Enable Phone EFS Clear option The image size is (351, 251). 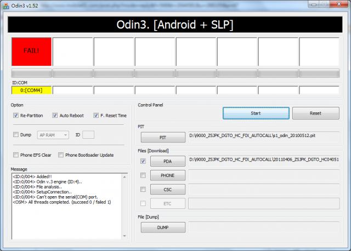pyautogui.click(x=16, y=155)
